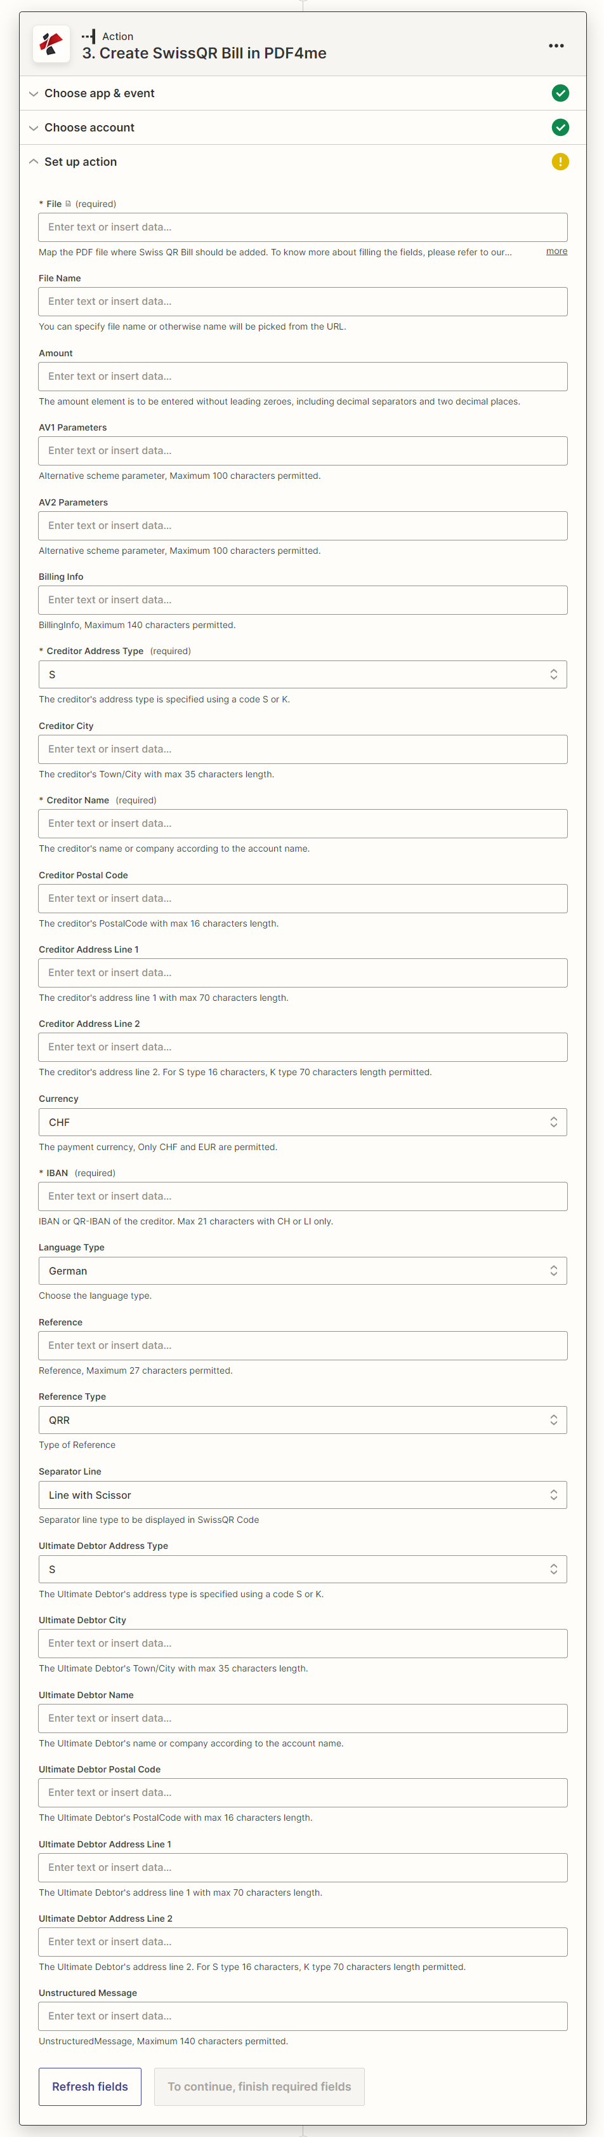Click green checkmark beside Choose app & event

560,93
